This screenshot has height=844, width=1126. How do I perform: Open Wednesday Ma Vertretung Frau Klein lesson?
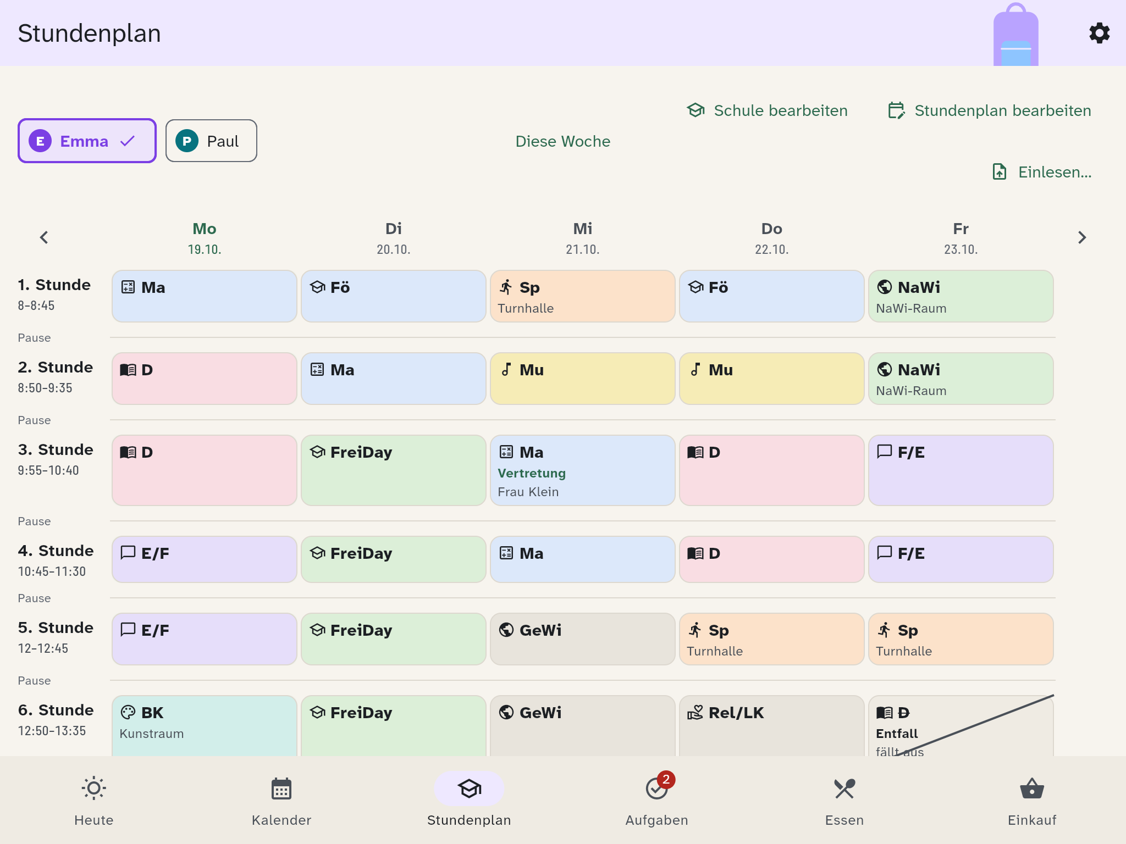tap(583, 470)
